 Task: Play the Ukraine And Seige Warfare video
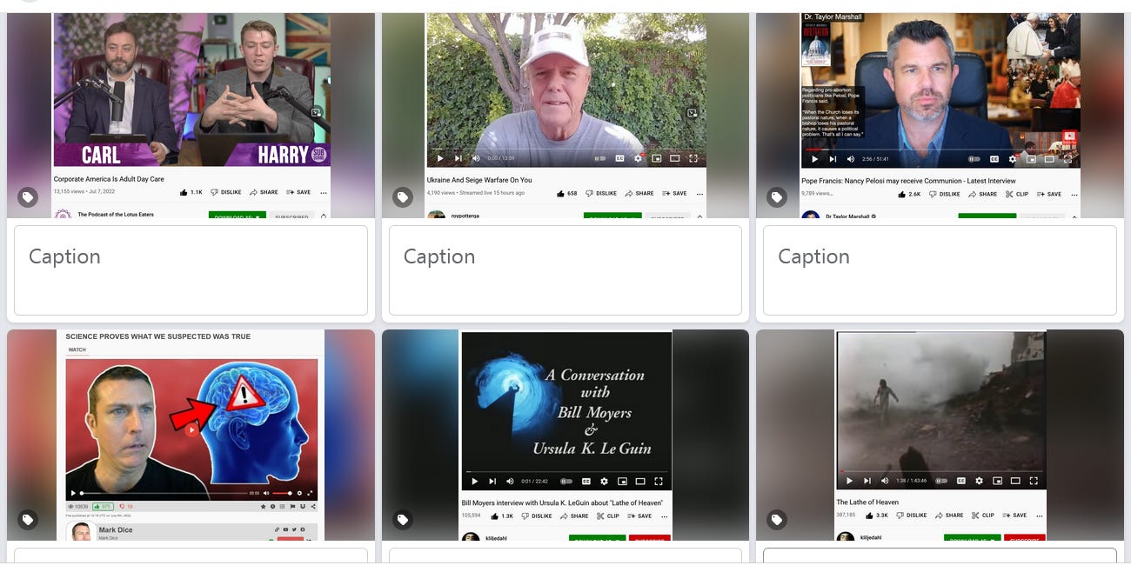[439, 158]
